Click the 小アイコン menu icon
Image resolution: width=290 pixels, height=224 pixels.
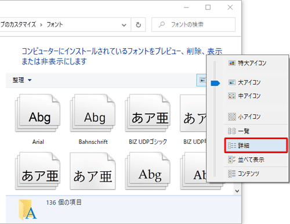(x=232, y=117)
